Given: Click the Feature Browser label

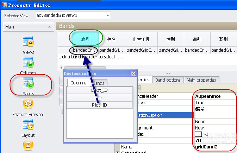Looking at the screenshot, I should [28, 114].
